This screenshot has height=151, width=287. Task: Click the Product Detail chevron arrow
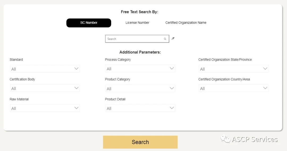pos(172,108)
